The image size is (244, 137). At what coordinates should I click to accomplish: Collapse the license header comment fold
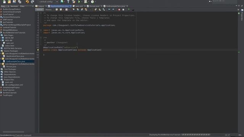tap(41, 13)
